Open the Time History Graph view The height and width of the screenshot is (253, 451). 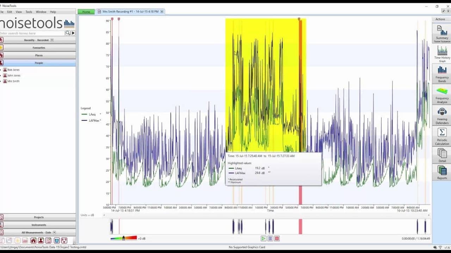(x=441, y=53)
